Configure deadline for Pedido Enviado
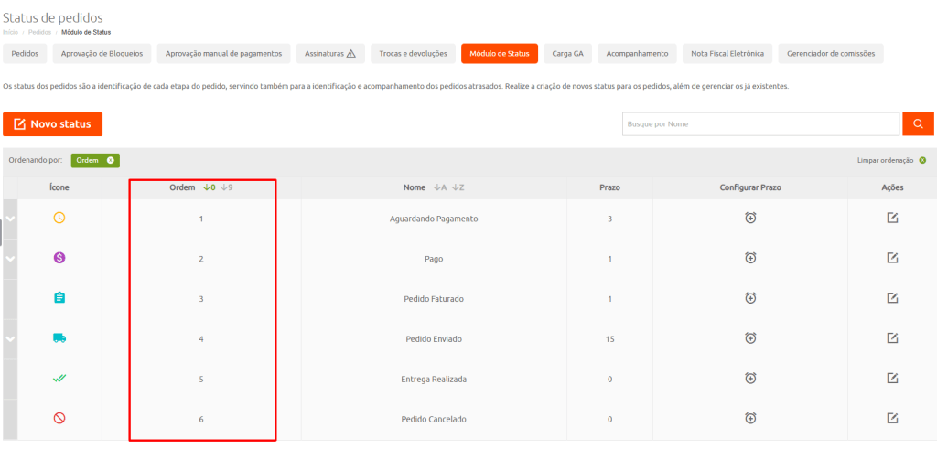The image size is (937, 449). [x=749, y=338]
